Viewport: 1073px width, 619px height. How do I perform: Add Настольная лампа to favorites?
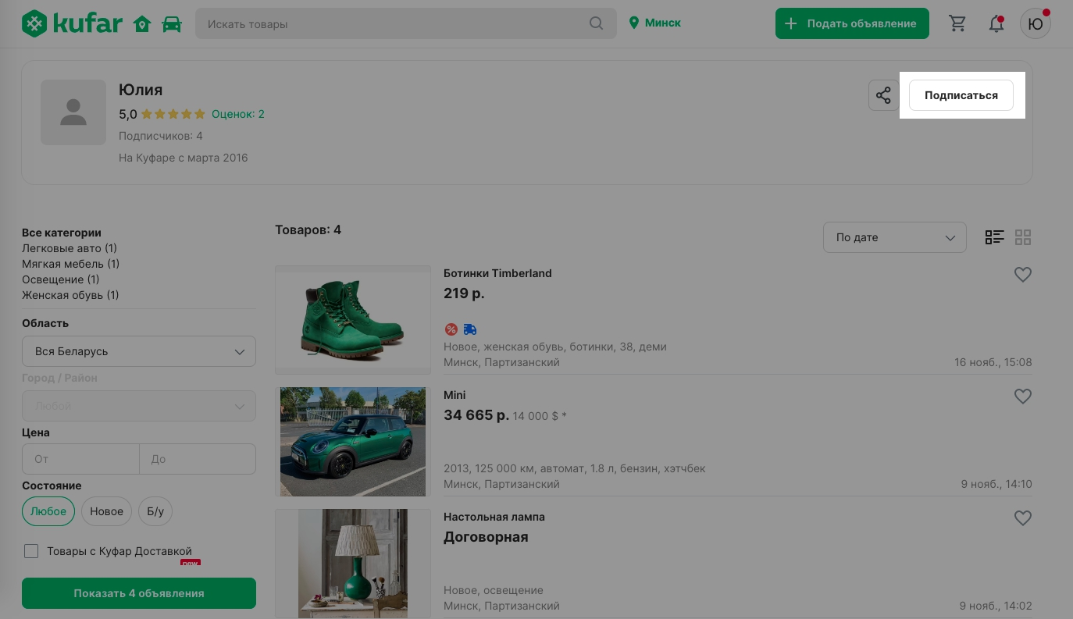1023,518
